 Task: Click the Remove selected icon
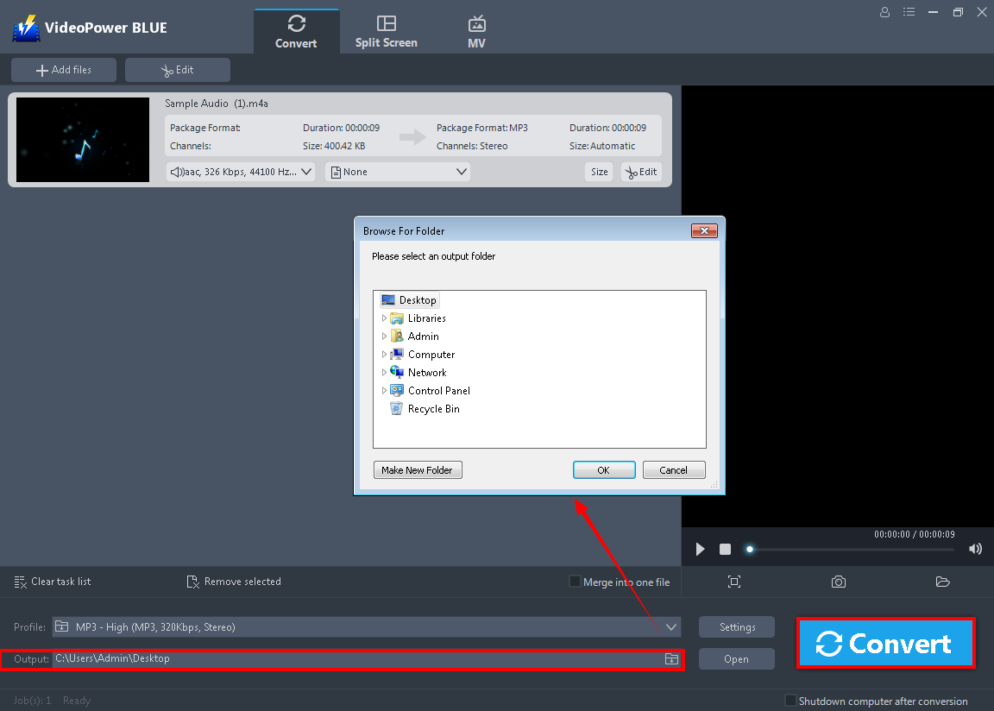[192, 582]
